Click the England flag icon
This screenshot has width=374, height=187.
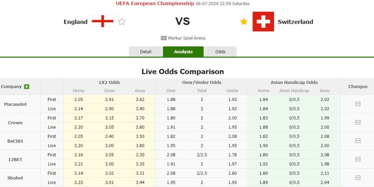[102, 22]
